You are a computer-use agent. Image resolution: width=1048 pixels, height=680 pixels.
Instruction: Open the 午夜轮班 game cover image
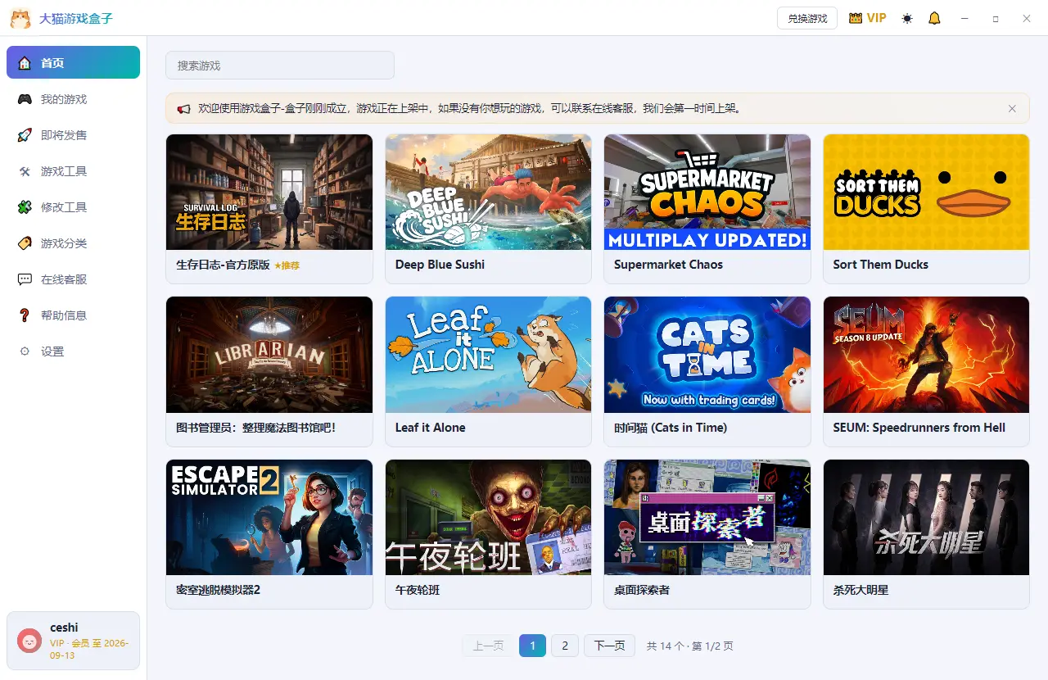point(488,517)
